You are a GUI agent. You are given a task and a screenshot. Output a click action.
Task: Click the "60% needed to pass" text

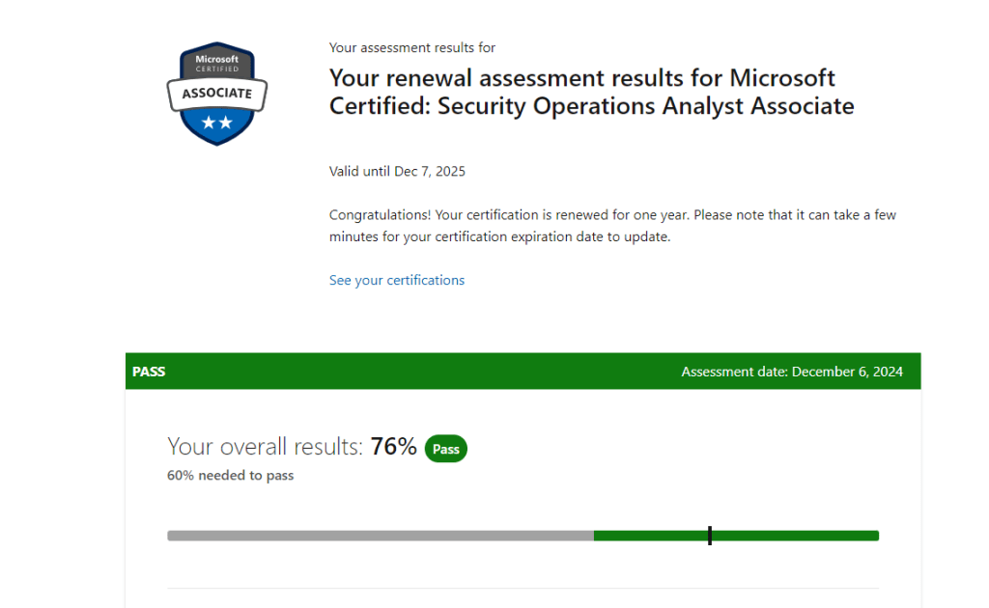coord(230,475)
